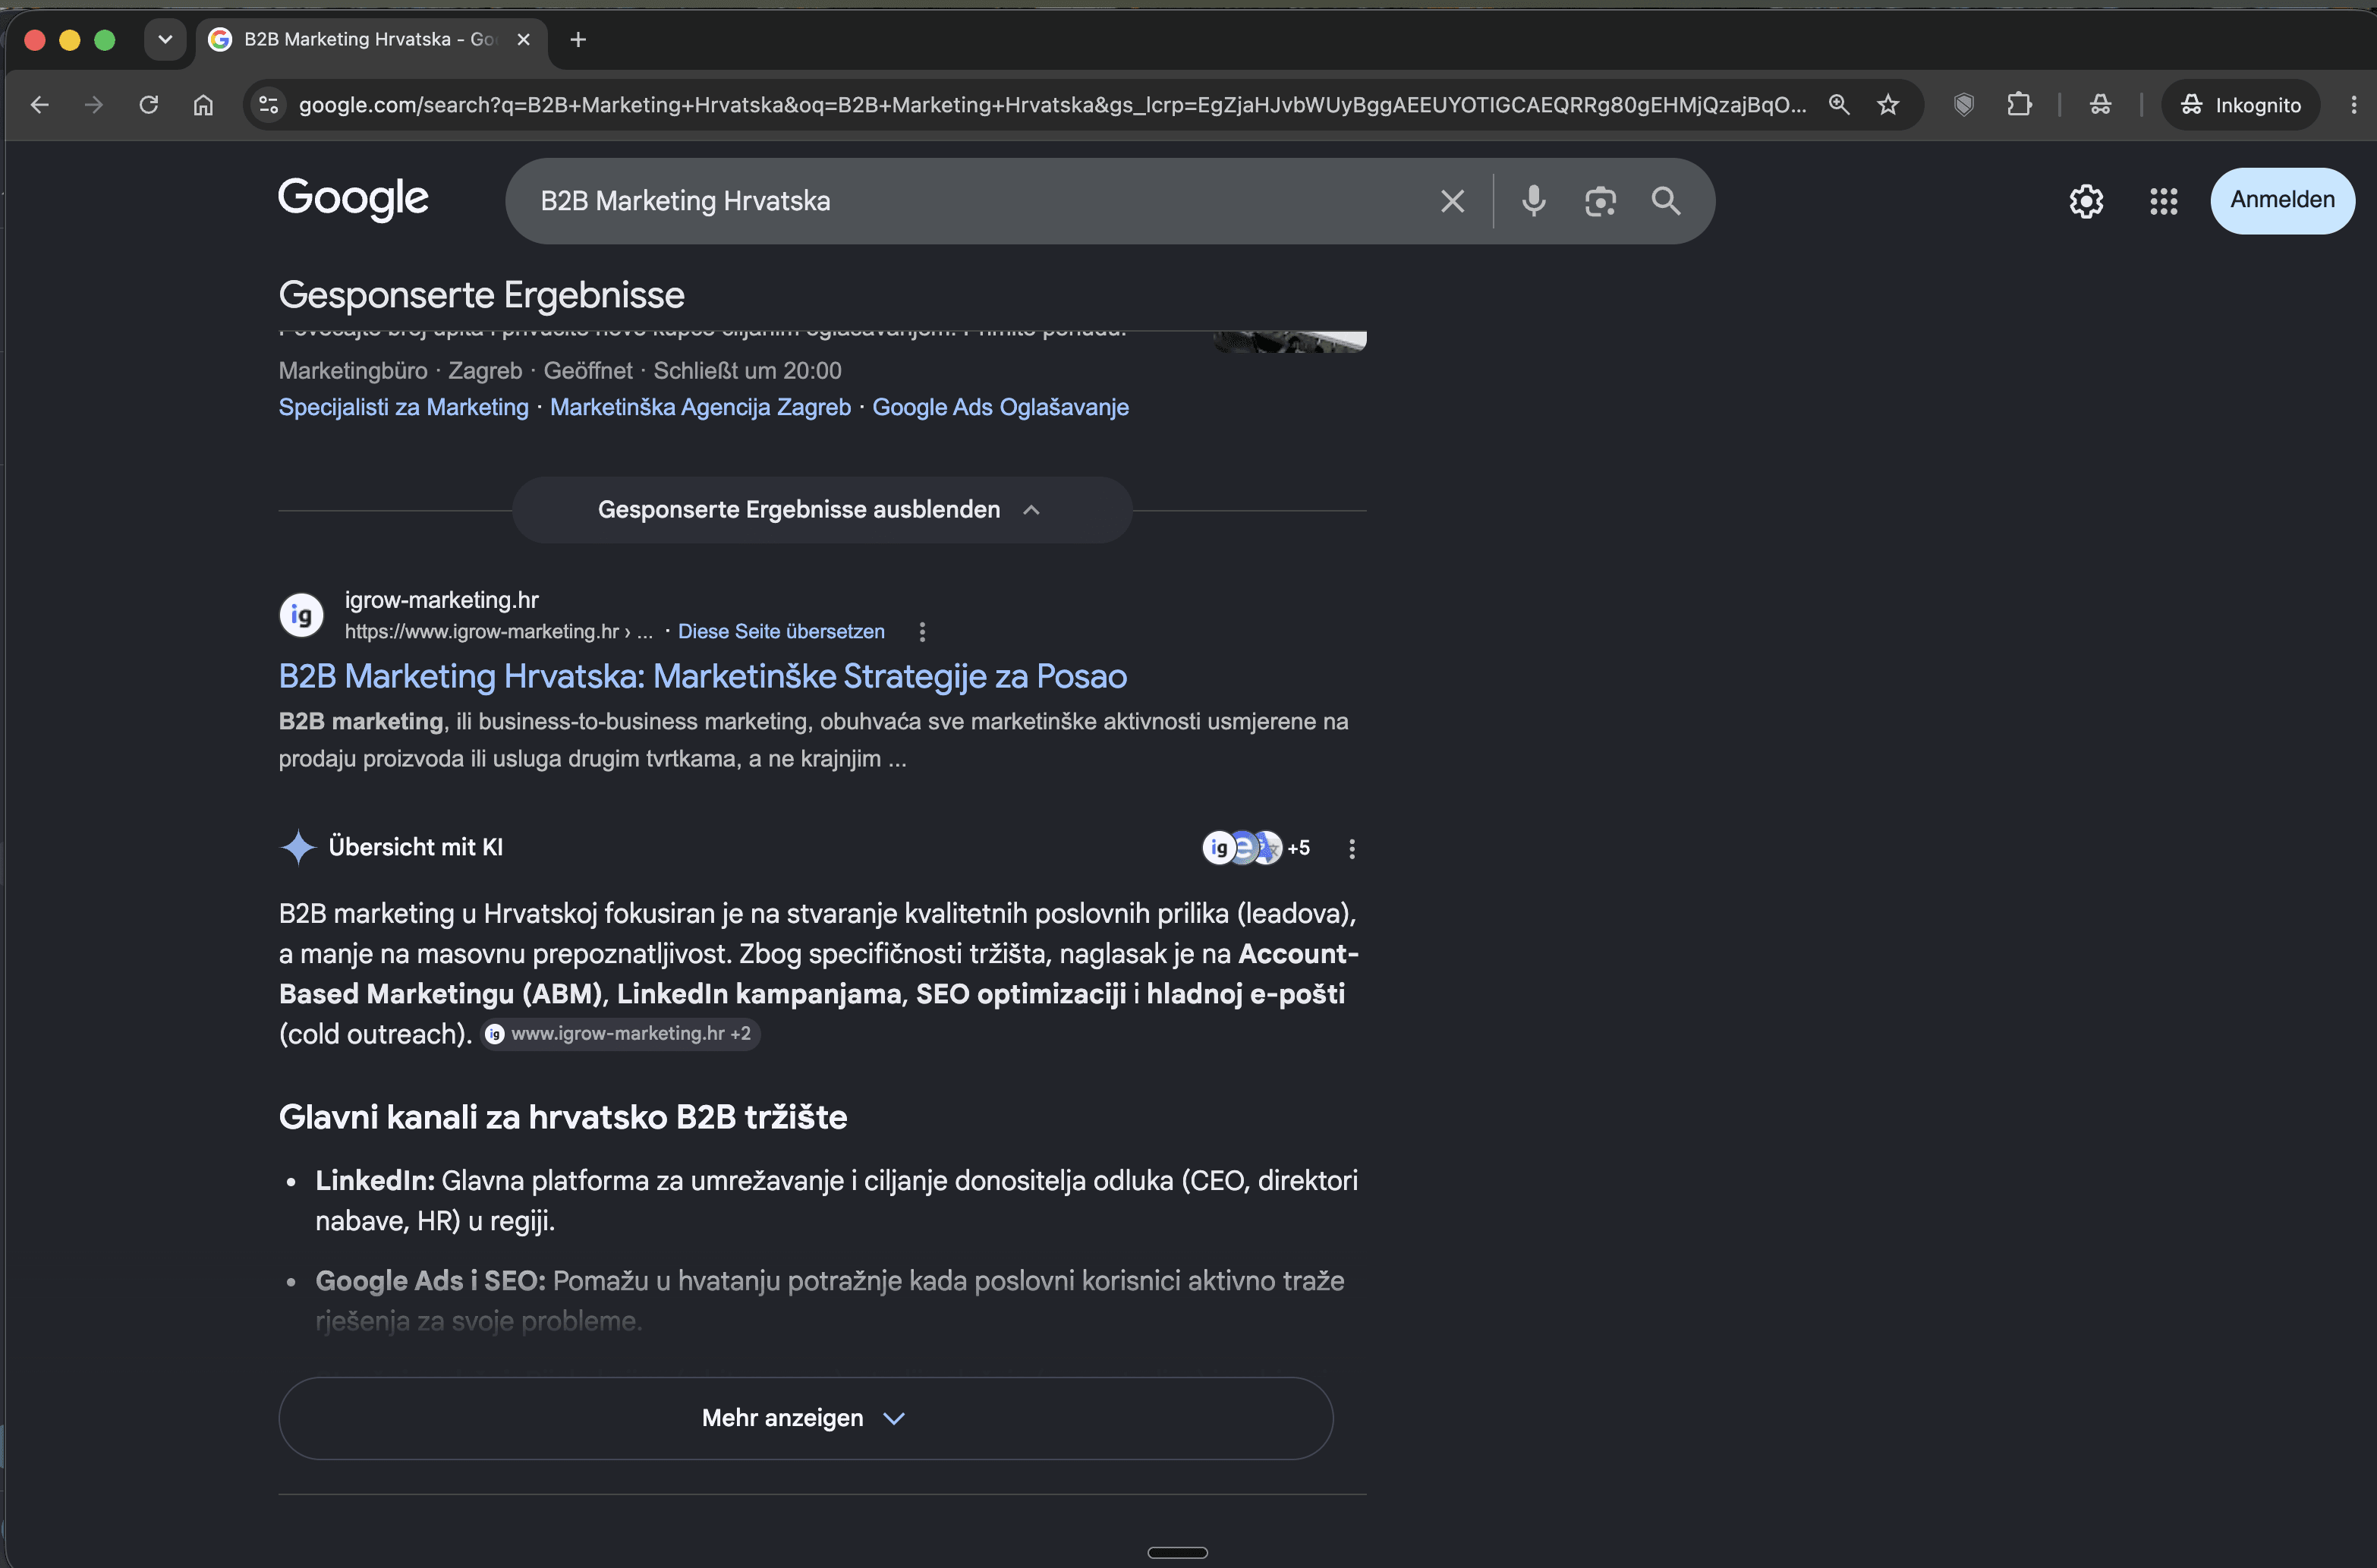Click the igrow-marketing.hr favicon

[301, 615]
